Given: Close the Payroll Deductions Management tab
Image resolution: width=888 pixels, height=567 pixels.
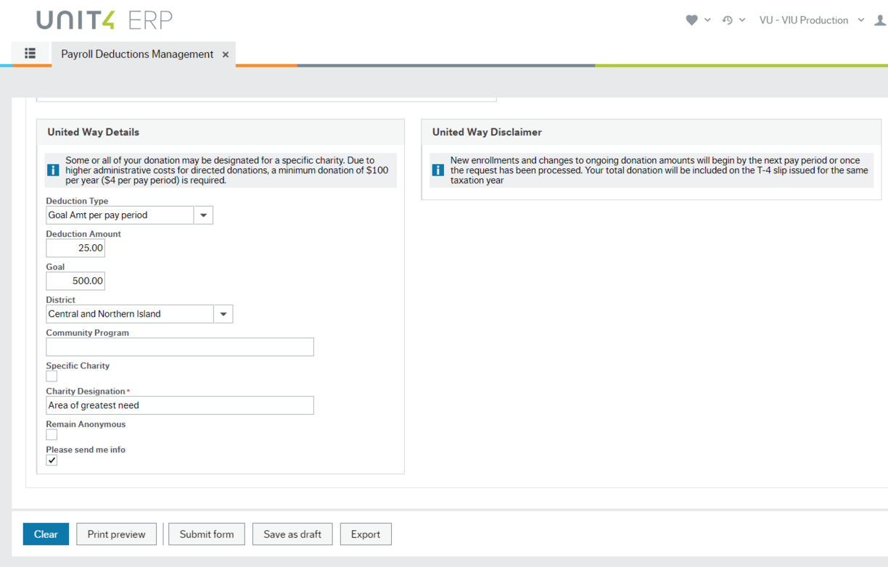Looking at the screenshot, I should coord(226,54).
